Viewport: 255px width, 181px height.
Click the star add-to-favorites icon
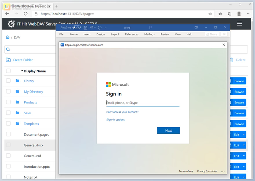click(210, 14)
